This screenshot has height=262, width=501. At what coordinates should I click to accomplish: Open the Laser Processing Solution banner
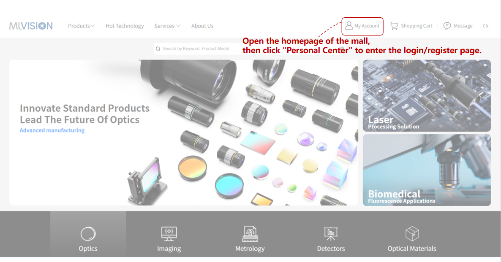pos(427,96)
